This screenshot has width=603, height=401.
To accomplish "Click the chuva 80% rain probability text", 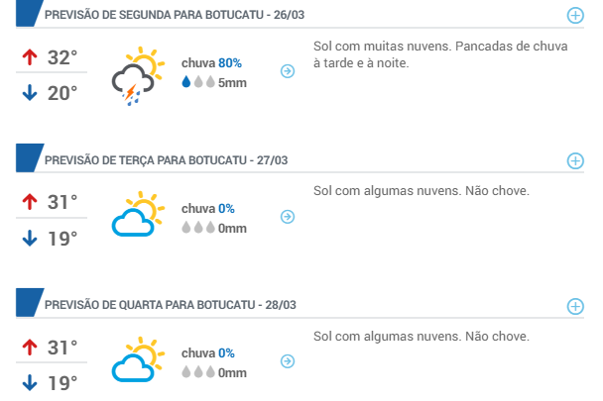I will tap(211, 63).
